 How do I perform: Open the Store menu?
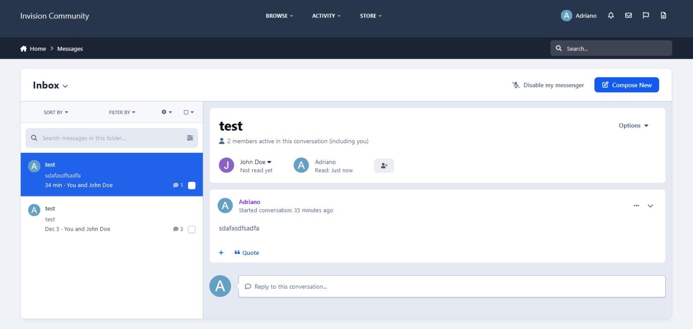click(370, 16)
